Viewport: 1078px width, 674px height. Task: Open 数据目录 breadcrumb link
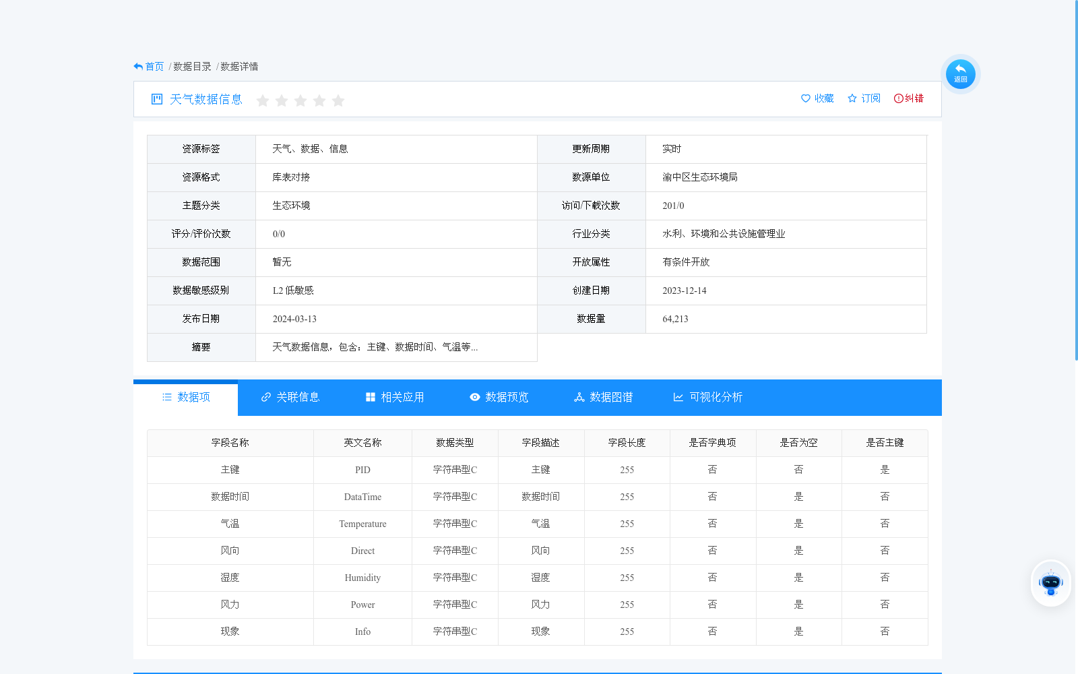(193, 67)
